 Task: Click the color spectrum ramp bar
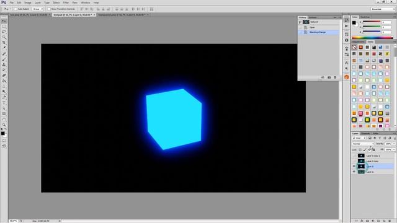372,38
